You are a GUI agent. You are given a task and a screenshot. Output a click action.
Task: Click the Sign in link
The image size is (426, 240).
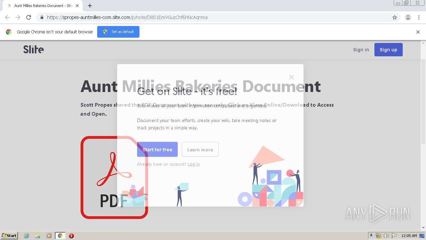pos(361,50)
